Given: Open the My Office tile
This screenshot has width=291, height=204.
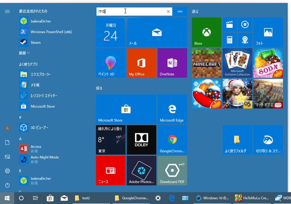Looking at the screenshot, I should point(141,63).
